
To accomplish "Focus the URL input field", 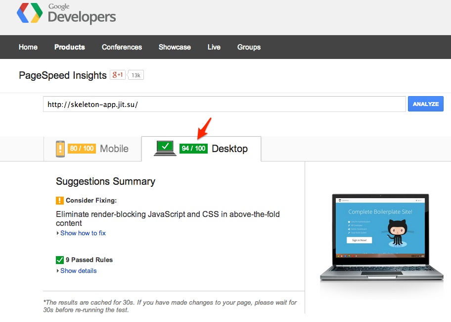I will (225, 104).
